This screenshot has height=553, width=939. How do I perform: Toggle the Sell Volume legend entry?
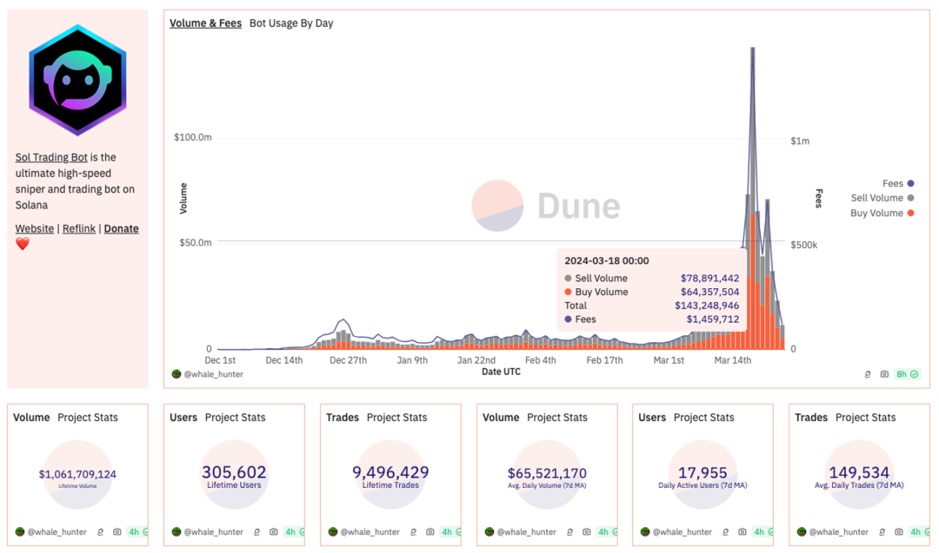tap(876, 198)
